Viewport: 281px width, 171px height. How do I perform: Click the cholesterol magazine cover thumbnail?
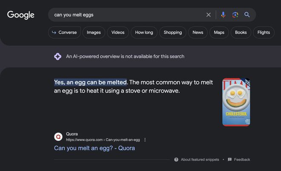point(236,103)
